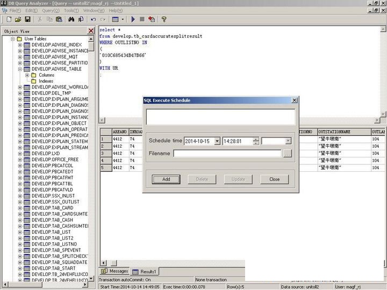Find text with the binoculars icon
The width and height of the screenshot is (387, 290).
[71, 19]
